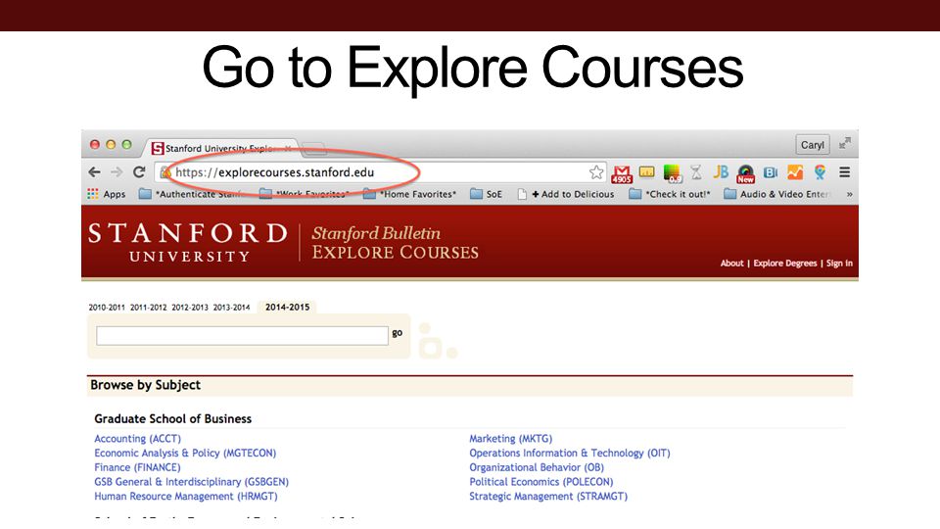This screenshot has height=529, width=940.
Task: Click the round extension icon labeled New
Action: click(x=746, y=174)
